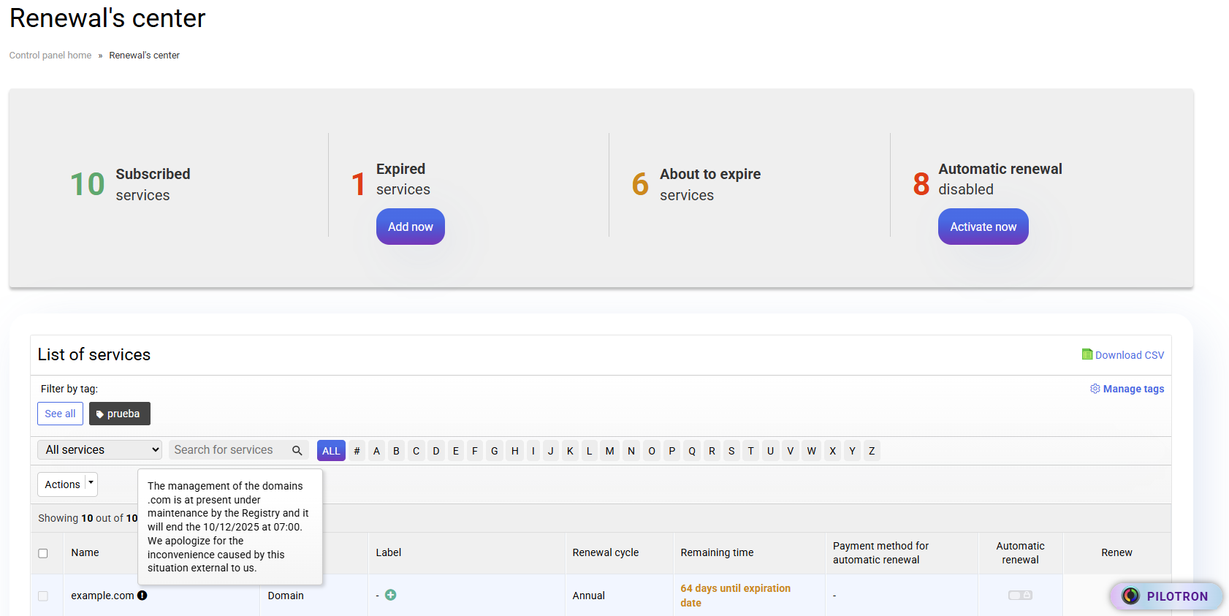
Task: Tick the select-all checkbox in table header
Action: coord(43,553)
